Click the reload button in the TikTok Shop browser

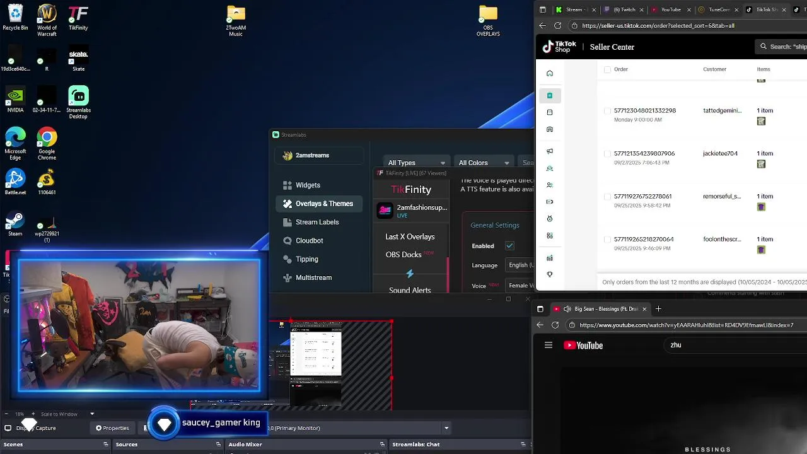pyautogui.click(x=557, y=26)
